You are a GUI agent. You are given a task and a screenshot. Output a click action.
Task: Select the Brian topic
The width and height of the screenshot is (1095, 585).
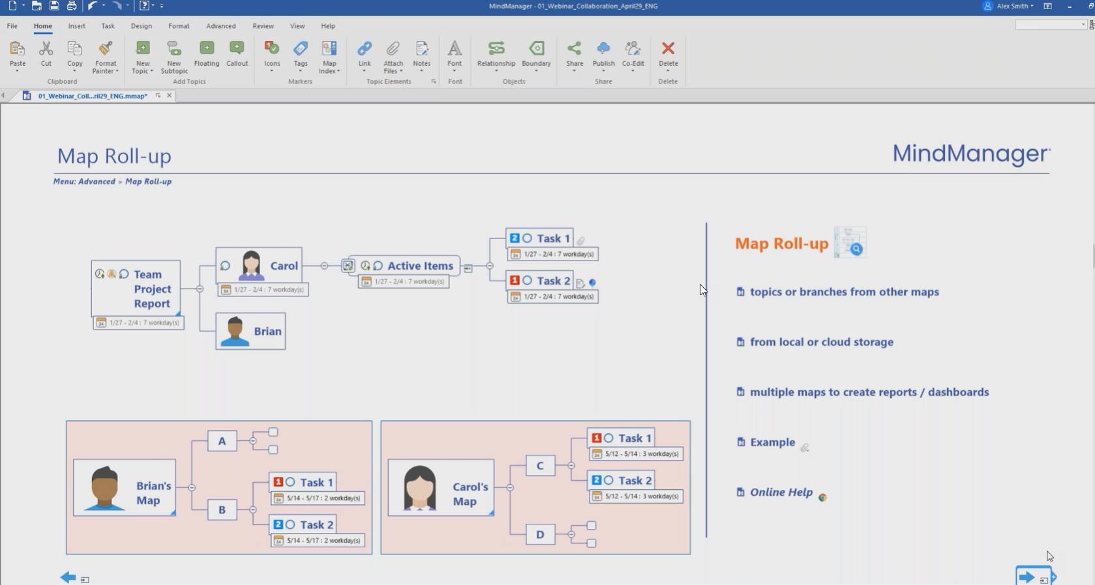pyautogui.click(x=250, y=331)
